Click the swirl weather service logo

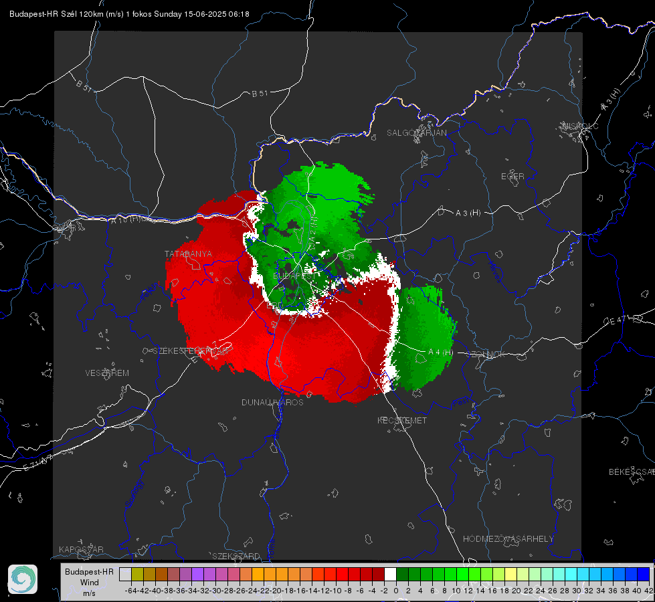click(23, 579)
